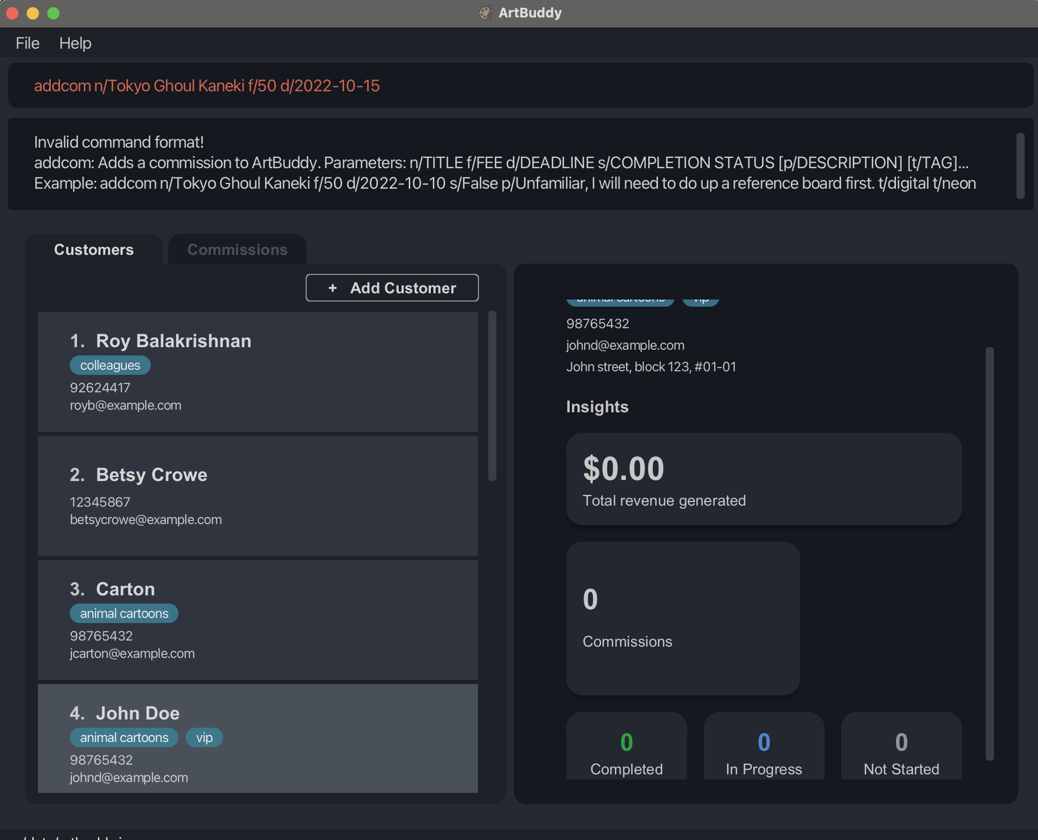
Task: Open the Help menu
Action: [75, 43]
